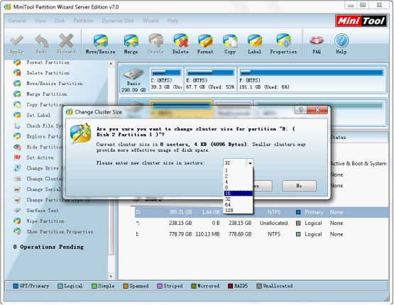Select the unallocated 238.15 GB row
The image size is (394, 305).
click(x=261, y=223)
